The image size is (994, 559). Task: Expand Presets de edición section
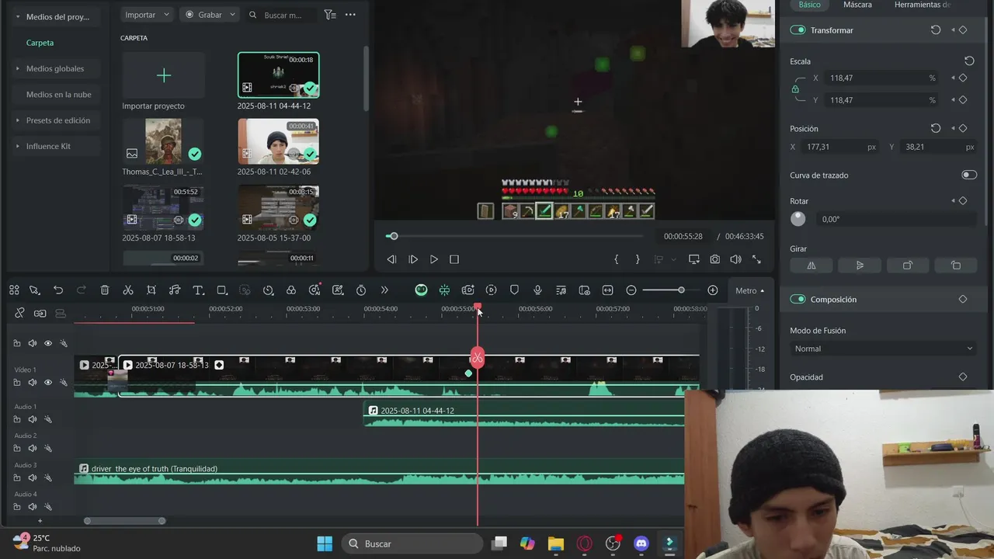point(18,120)
